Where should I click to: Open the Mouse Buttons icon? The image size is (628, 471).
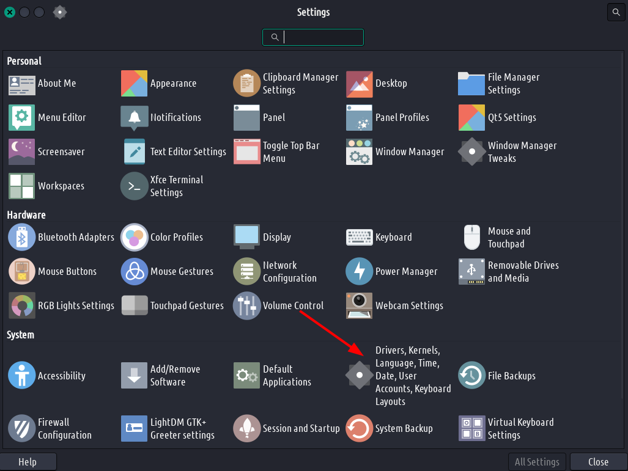coord(21,272)
